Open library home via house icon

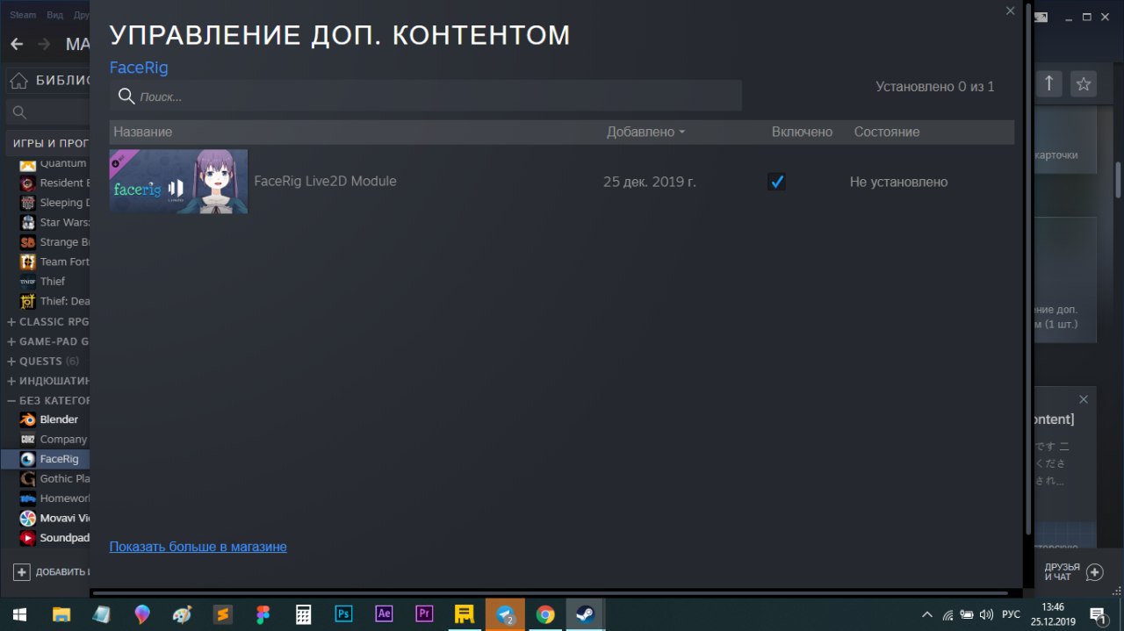19,81
